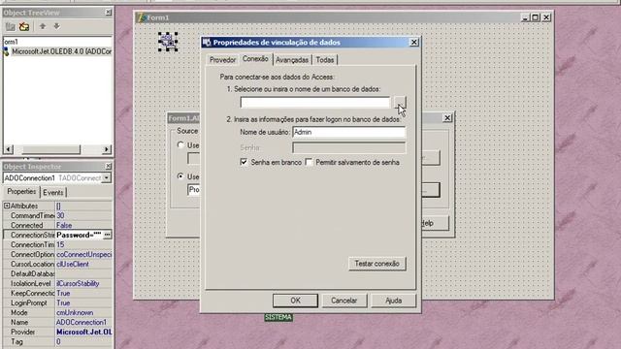The image size is (621, 349).
Task: Click the ConnectOptions value coConnectUnspecified
Action: click(83, 254)
